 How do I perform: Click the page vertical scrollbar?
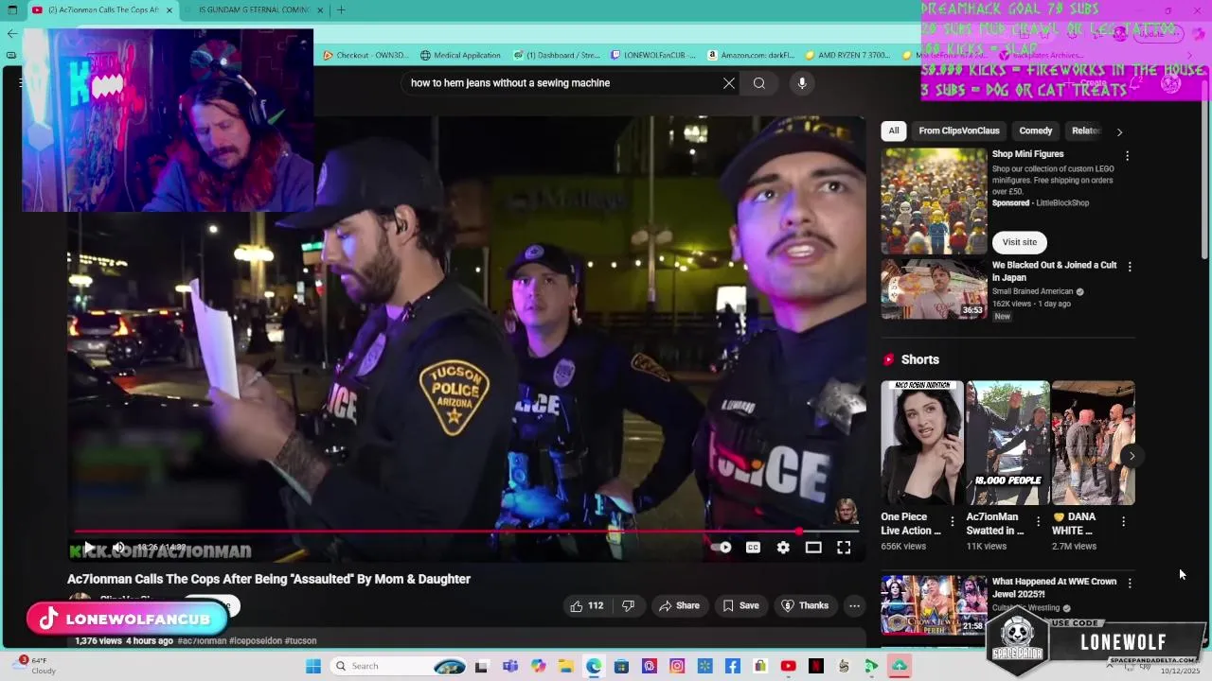pyautogui.click(x=1205, y=170)
